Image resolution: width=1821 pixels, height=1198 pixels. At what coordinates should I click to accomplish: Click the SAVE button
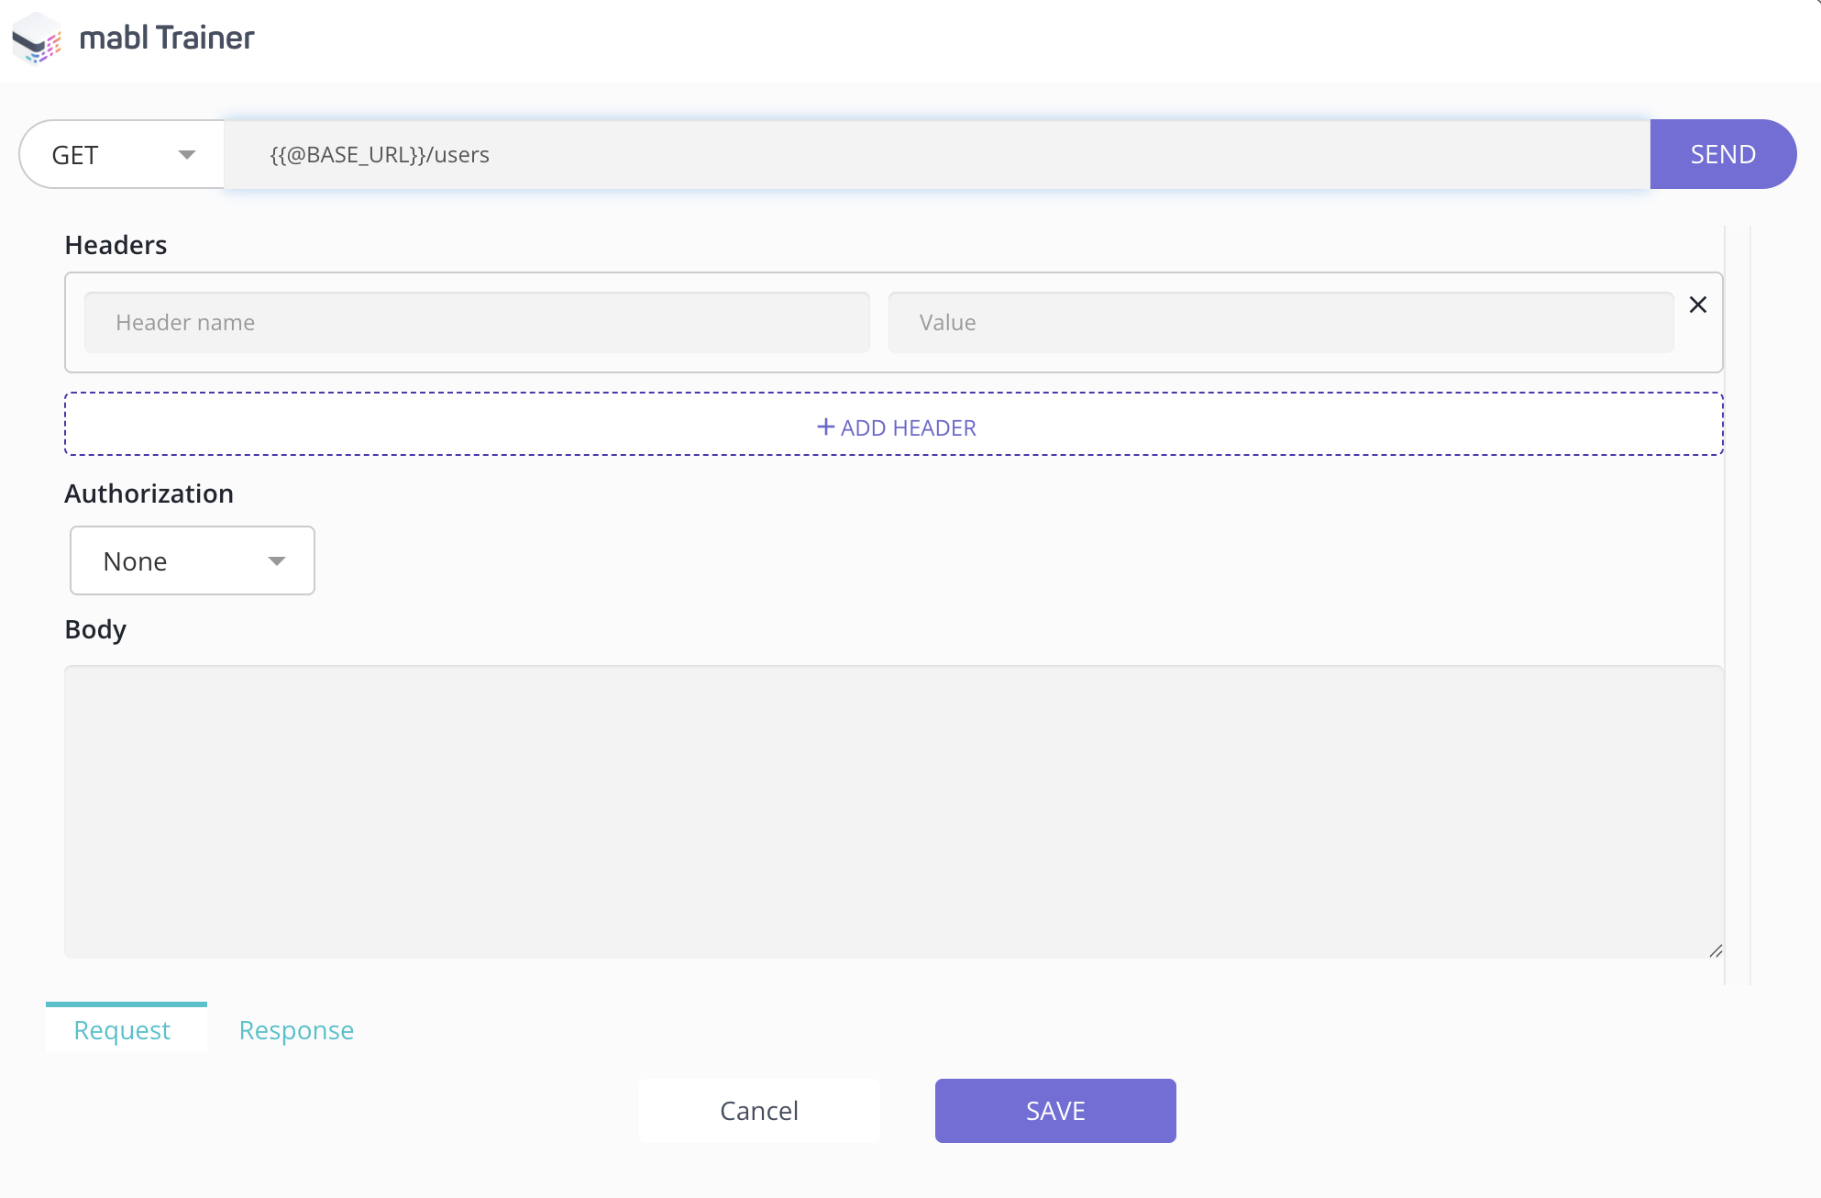click(1054, 1111)
